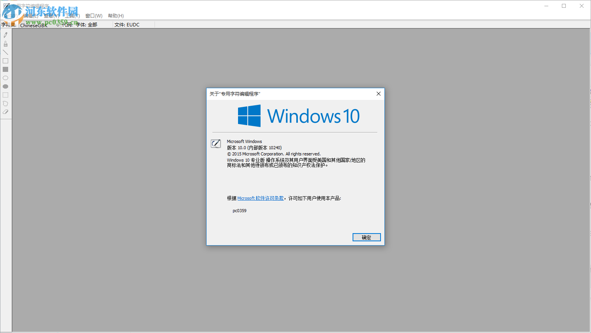Select the Filled Ellipse tool
This screenshot has width=591, height=333.
pos(5,87)
